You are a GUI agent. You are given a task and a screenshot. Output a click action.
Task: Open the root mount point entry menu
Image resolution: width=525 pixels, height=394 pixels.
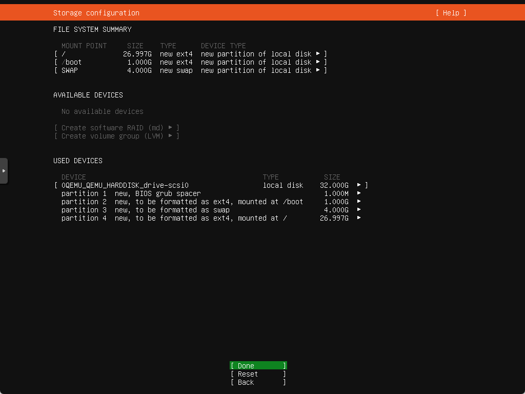190,54
